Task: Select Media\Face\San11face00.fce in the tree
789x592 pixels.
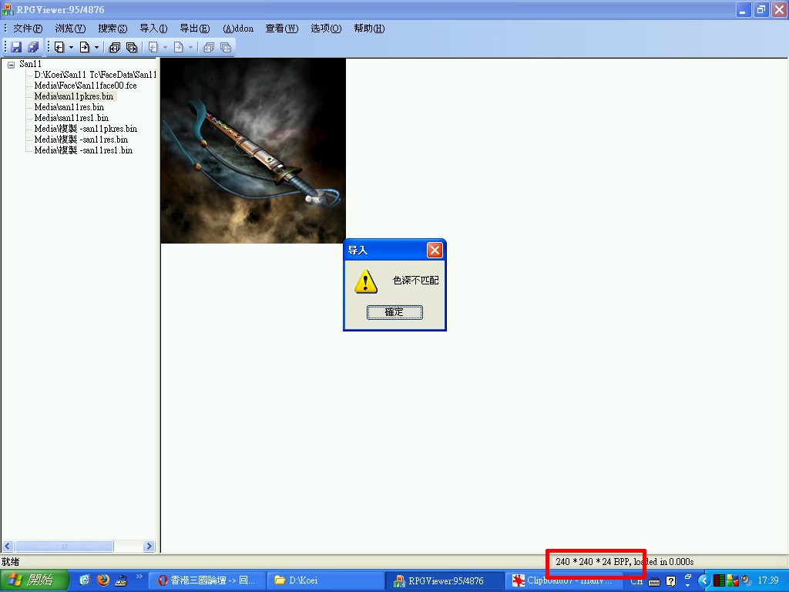Action: pos(86,86)
